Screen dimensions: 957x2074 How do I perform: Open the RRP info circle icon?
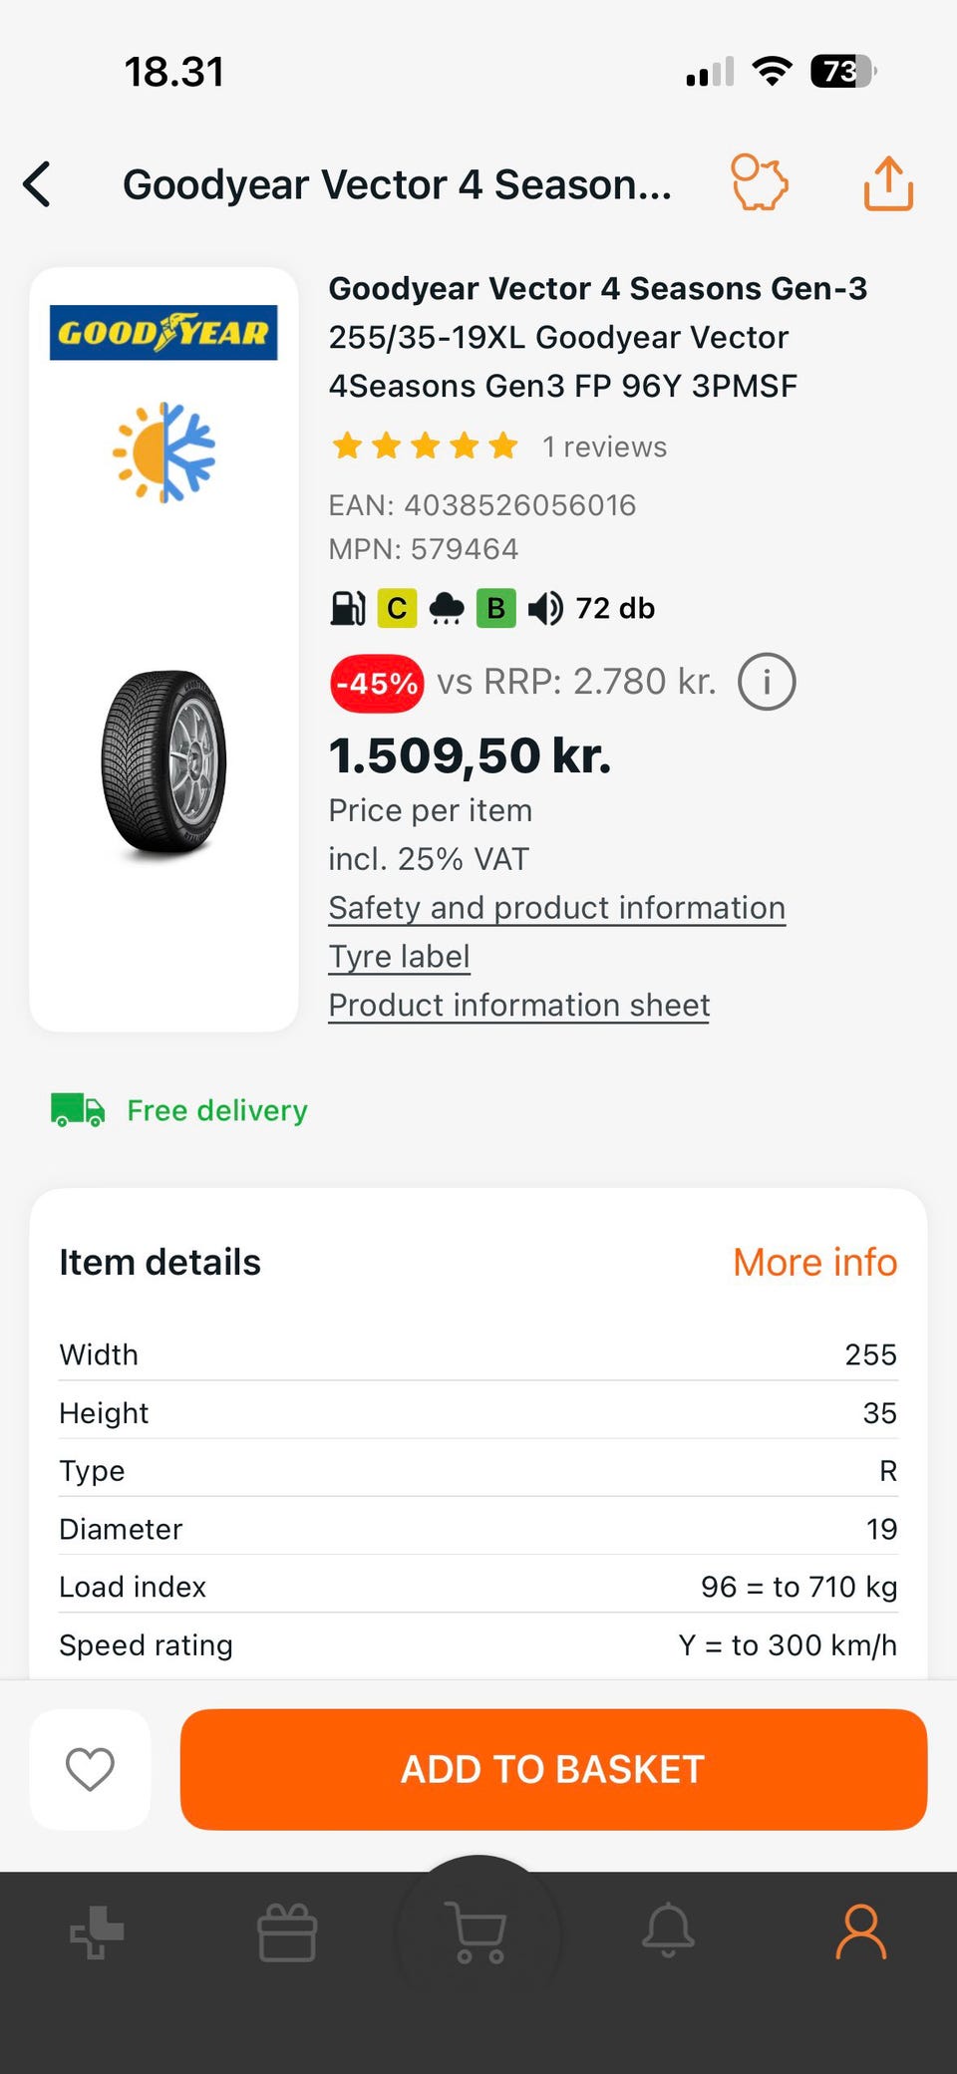[766, 683]
